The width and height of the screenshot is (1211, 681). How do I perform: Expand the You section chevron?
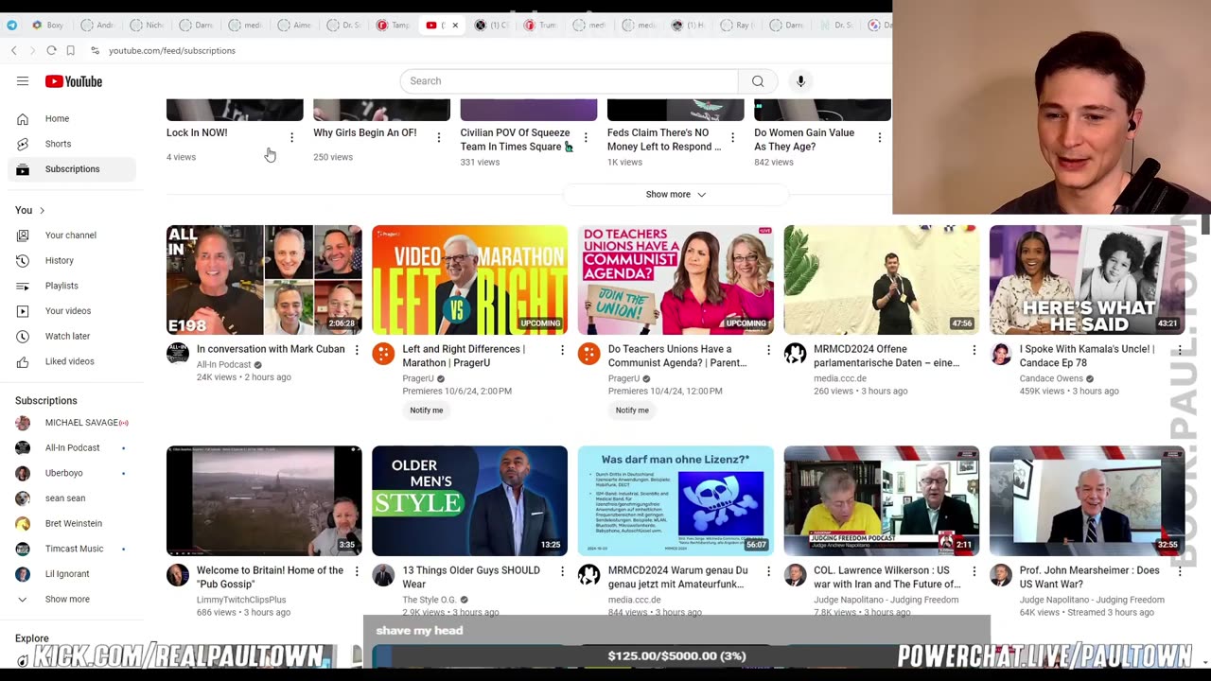point(42,210)
